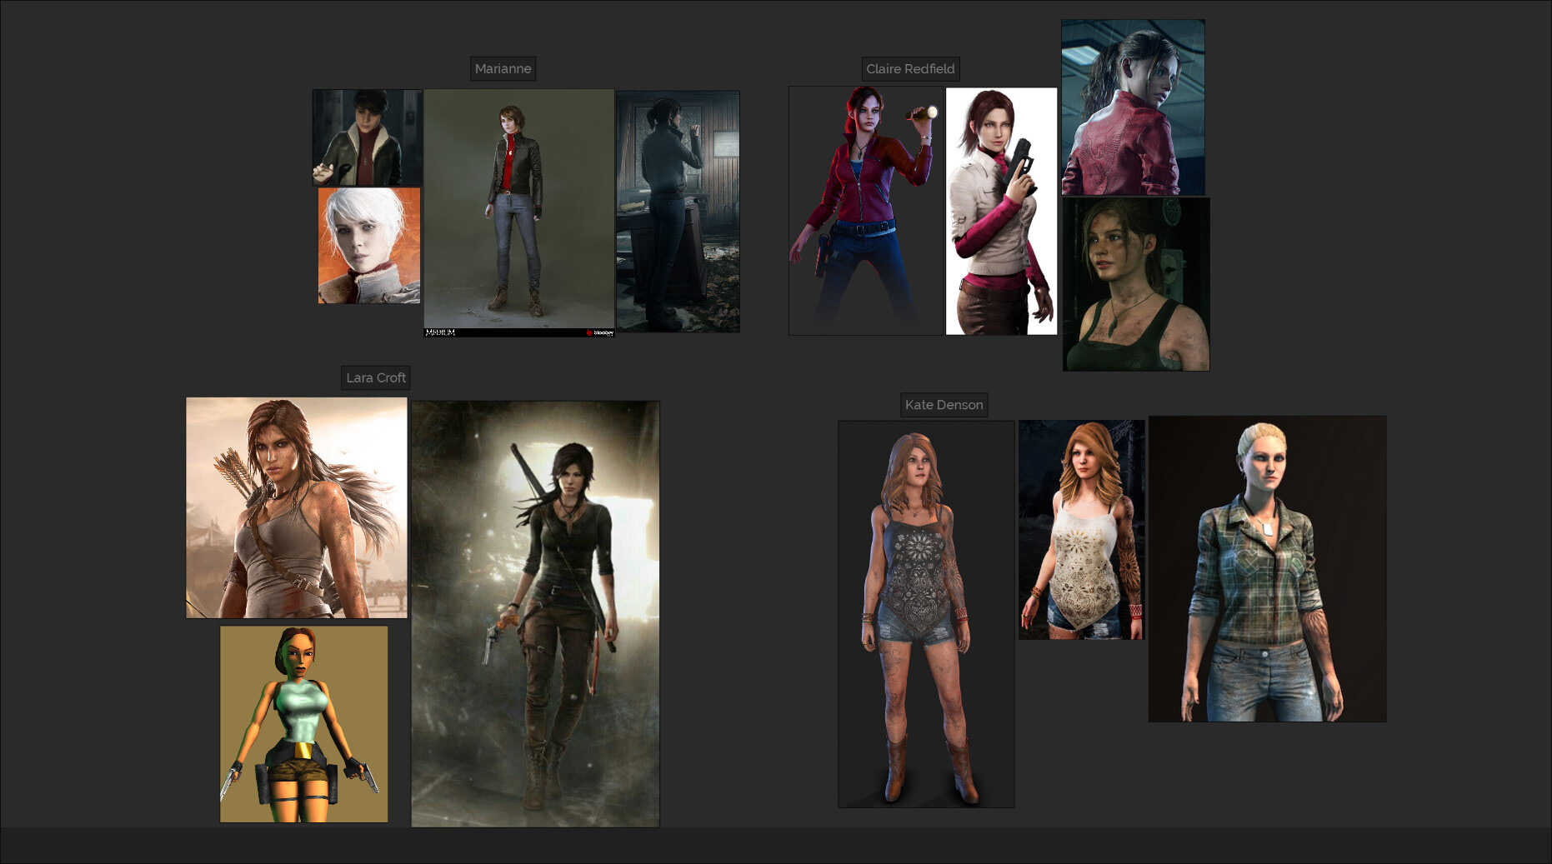
Task: Select dark-haired Marianne close-up with leather jacket
Action: pos(368,137)
